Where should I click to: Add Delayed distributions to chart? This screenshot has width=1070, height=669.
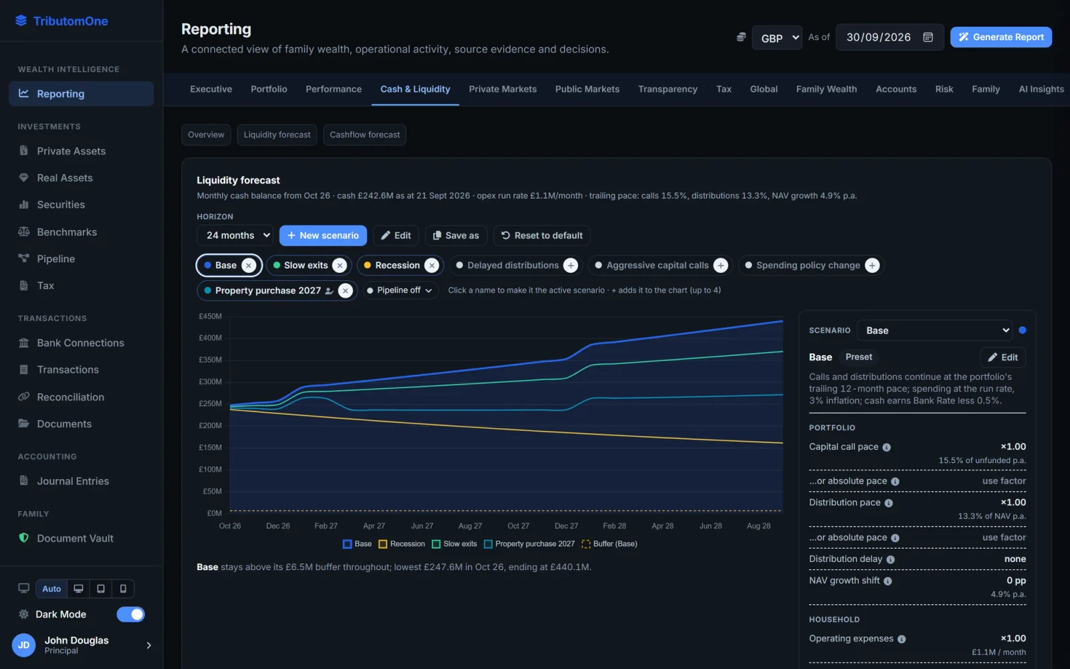(x=570, y=266)
